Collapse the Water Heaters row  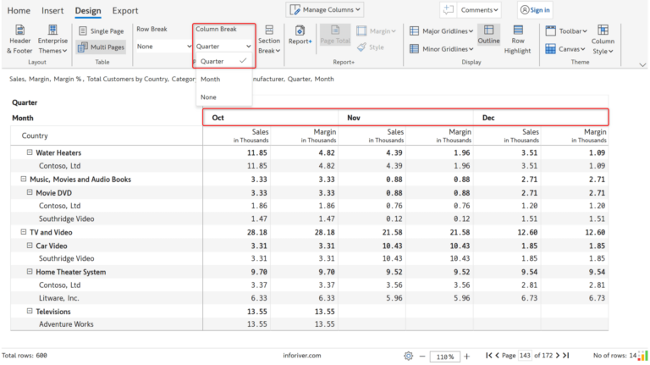30,152
